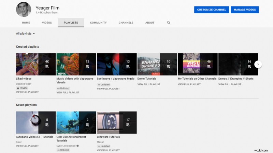Image resolution: width=273 pixels, height=153 pixels.
Task: Open the Channels tab
Action: pyautogui.click(x=126, y=23)
